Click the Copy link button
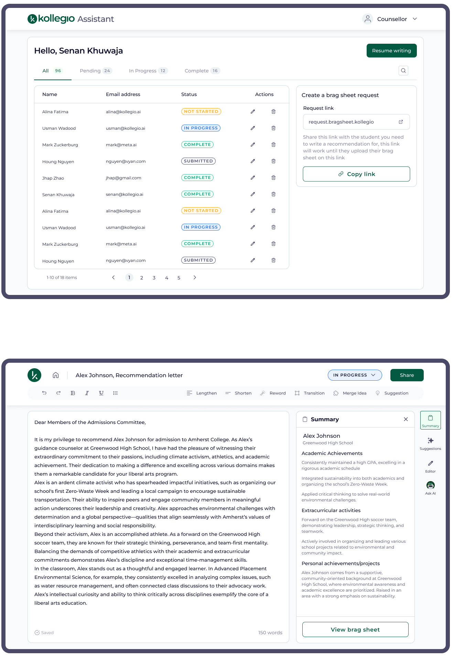This screenshot has width=454, height=657. (356, 174)
